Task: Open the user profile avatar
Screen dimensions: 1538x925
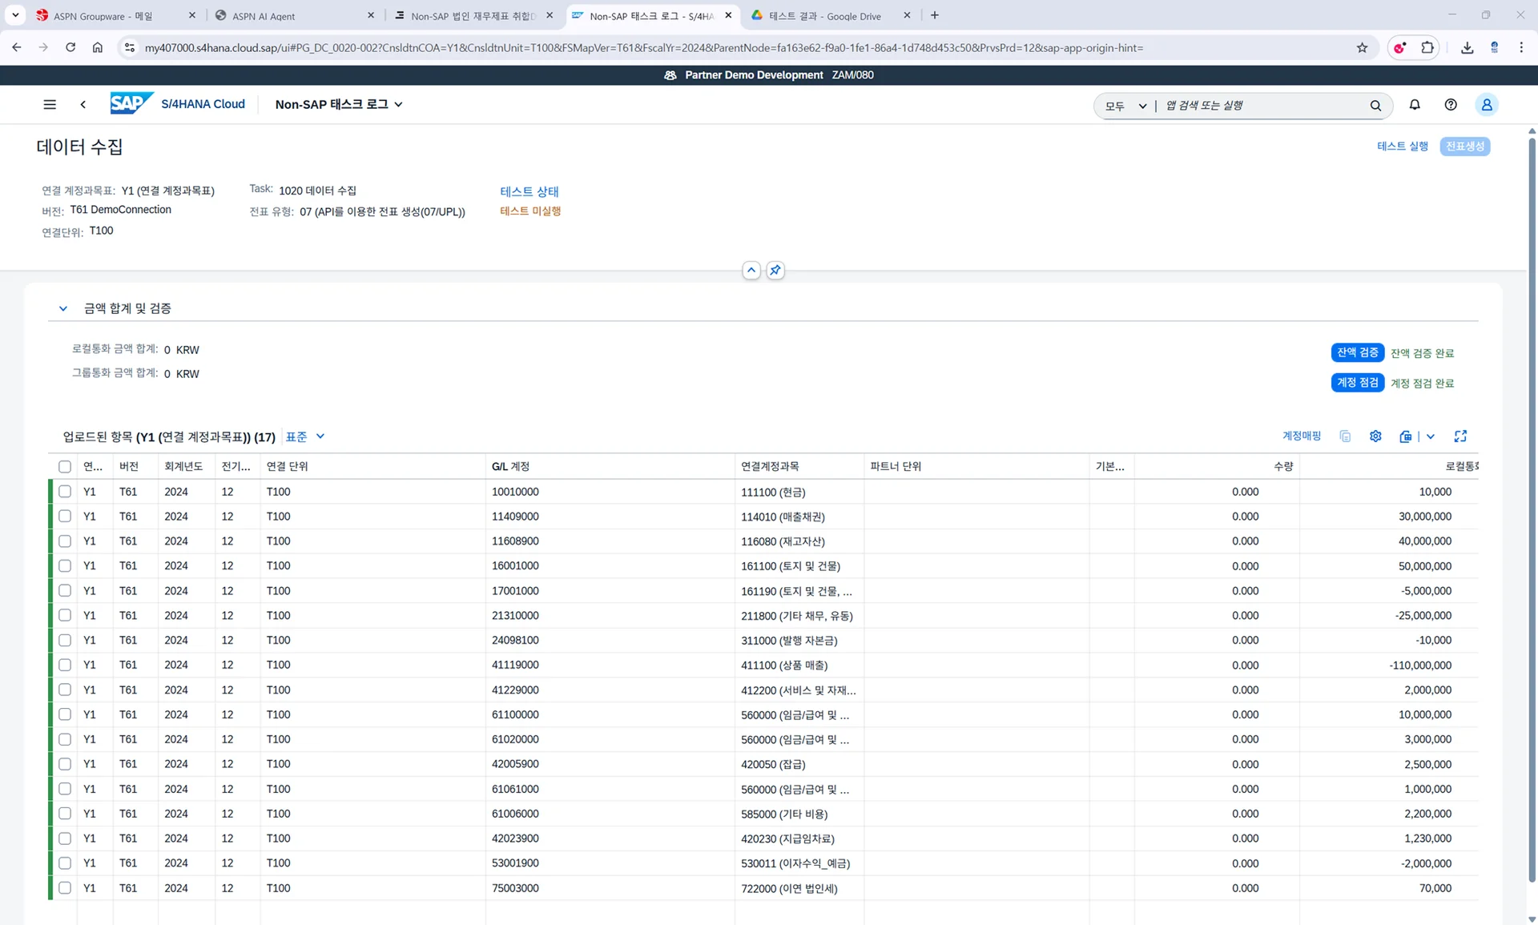Action: [x=1487, y=105]
